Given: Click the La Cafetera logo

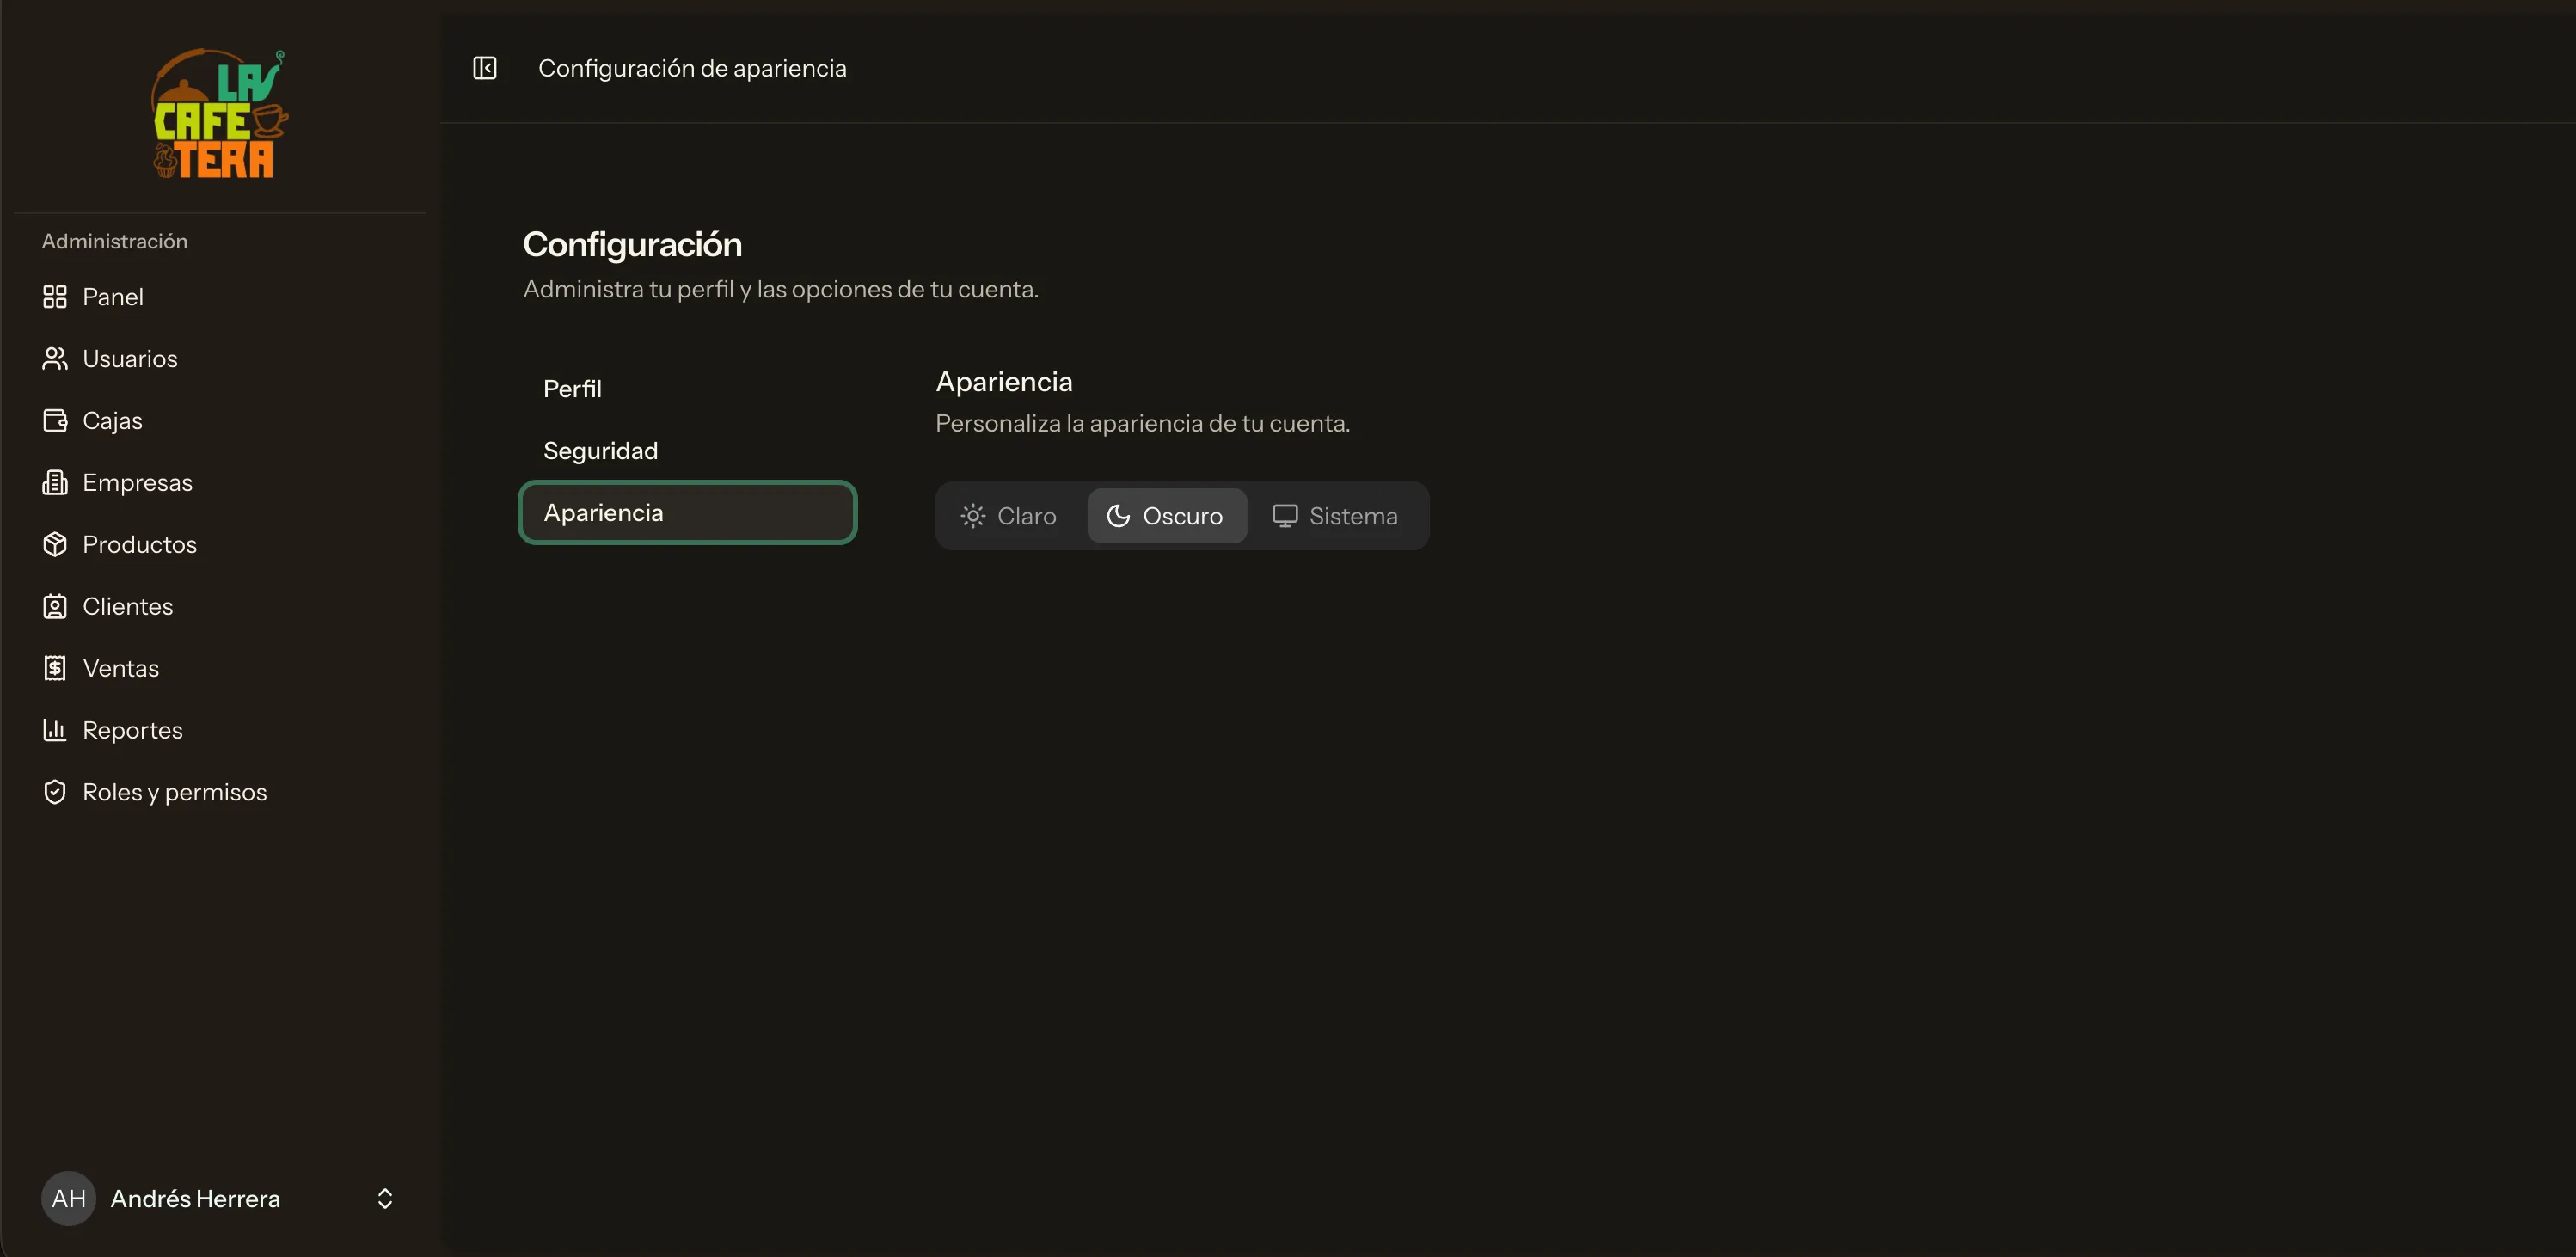Looking at the screenshot, I should coord(220,114).
